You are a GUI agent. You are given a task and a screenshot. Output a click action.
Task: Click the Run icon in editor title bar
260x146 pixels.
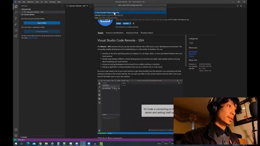point(238,6)
